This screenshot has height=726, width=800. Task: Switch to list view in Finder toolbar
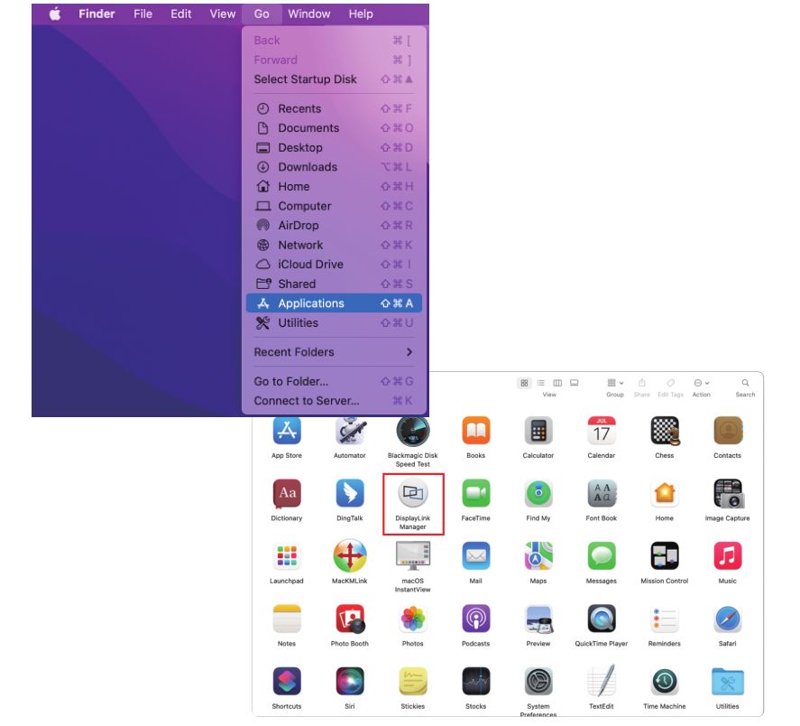tap(541, 383)
